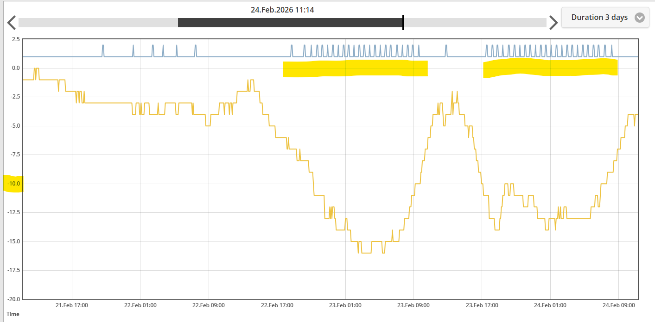Click the 21.Feb 17:00 x-axis label

(72, 305)
